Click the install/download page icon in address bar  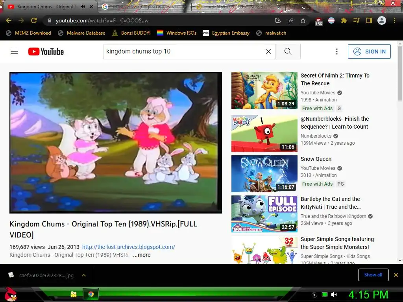(x=277, y=20)
